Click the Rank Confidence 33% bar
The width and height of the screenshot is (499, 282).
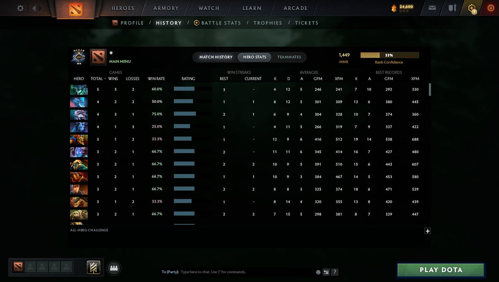pos(390,55)
